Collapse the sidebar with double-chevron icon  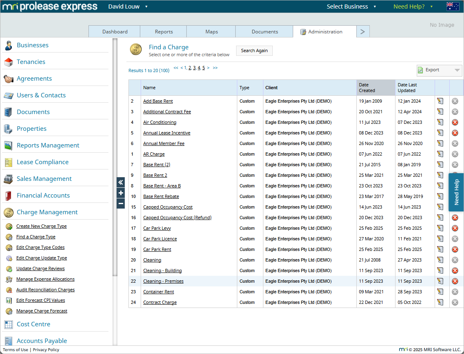point(121,182)
